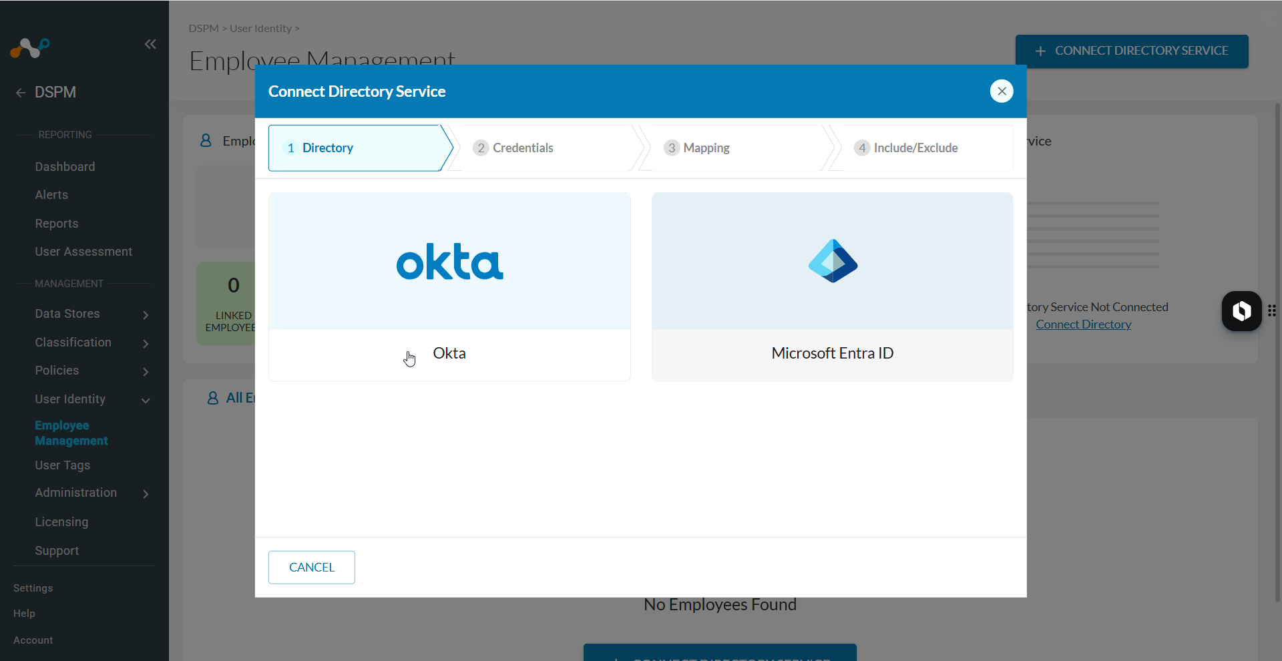
Task: Select the Mapping step tab
Action: click(x=738, y=148)
